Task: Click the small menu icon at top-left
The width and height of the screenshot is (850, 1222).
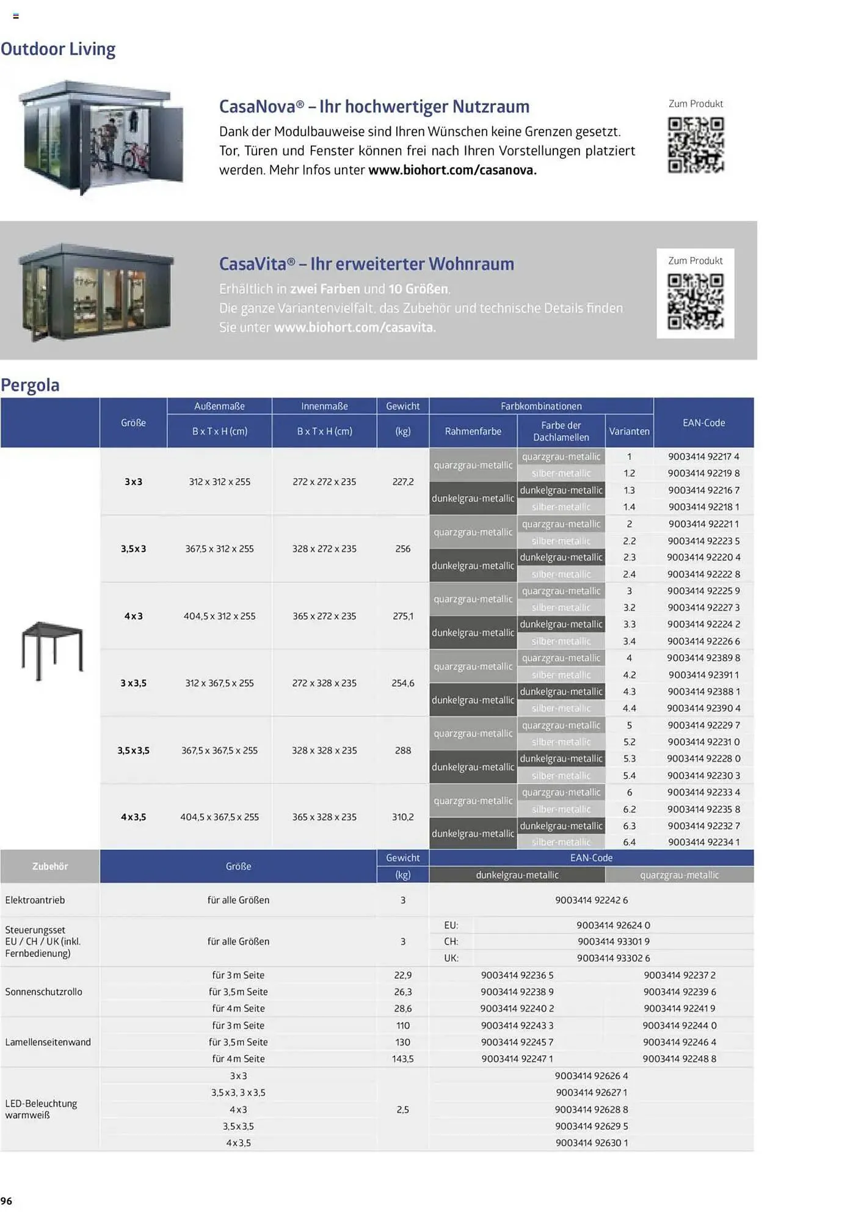Action: coord(16,16)
